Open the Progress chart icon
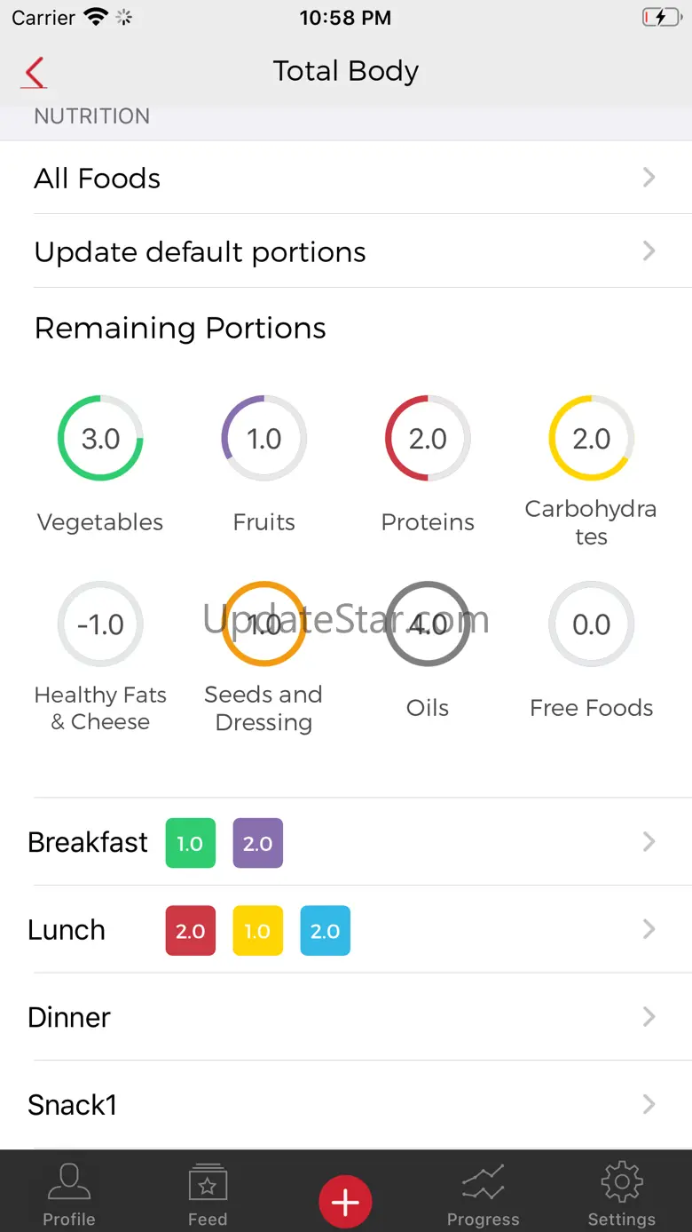 pos(483,1194)
